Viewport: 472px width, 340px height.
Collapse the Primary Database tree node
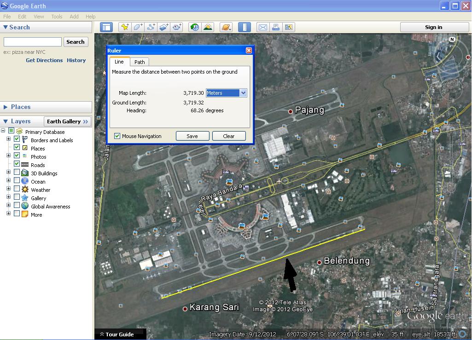tap(3, 131)
